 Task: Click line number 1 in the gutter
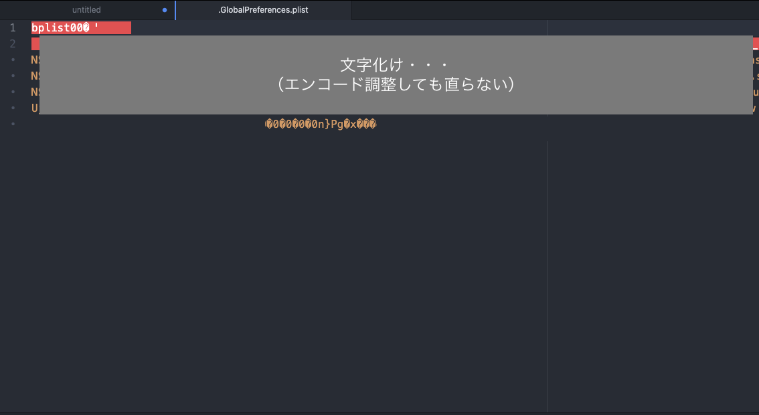pos(13,28)
